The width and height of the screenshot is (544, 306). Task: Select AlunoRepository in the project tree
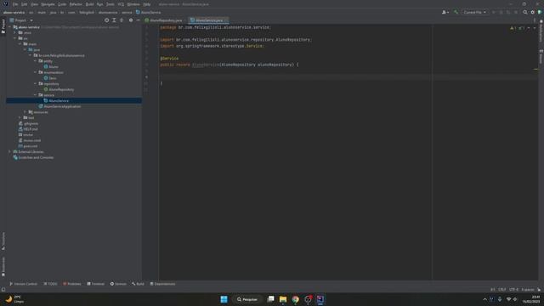(x=61, y=89)
